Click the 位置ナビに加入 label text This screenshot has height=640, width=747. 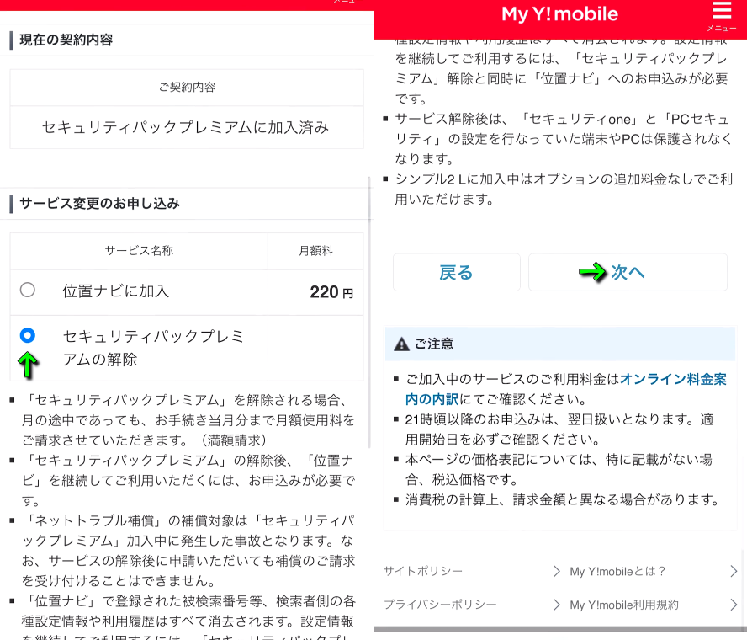(116, 291)
